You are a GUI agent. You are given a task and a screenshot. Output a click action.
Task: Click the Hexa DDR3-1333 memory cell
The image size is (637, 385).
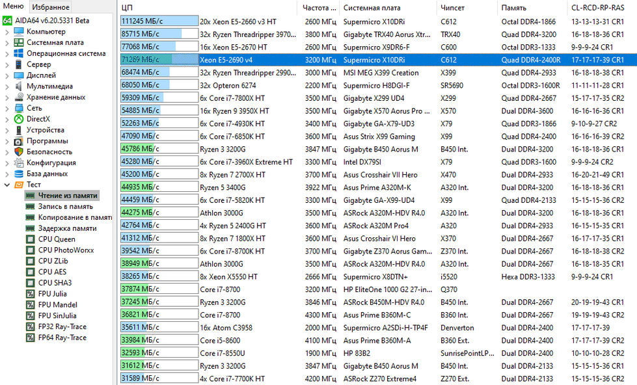(528, 276)
